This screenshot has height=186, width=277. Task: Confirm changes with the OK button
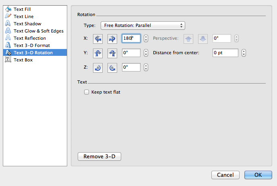tap(258, 175)
